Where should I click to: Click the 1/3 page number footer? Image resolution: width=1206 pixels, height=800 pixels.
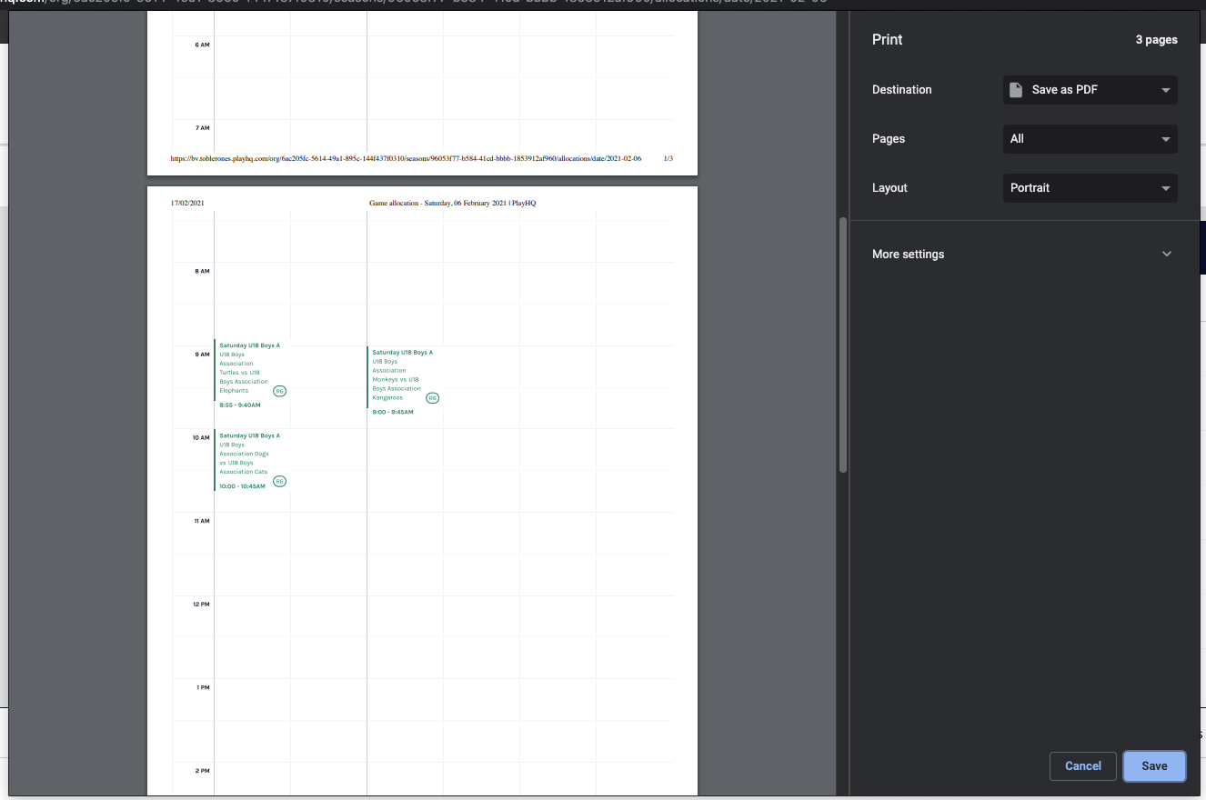[x=668, y=158]
